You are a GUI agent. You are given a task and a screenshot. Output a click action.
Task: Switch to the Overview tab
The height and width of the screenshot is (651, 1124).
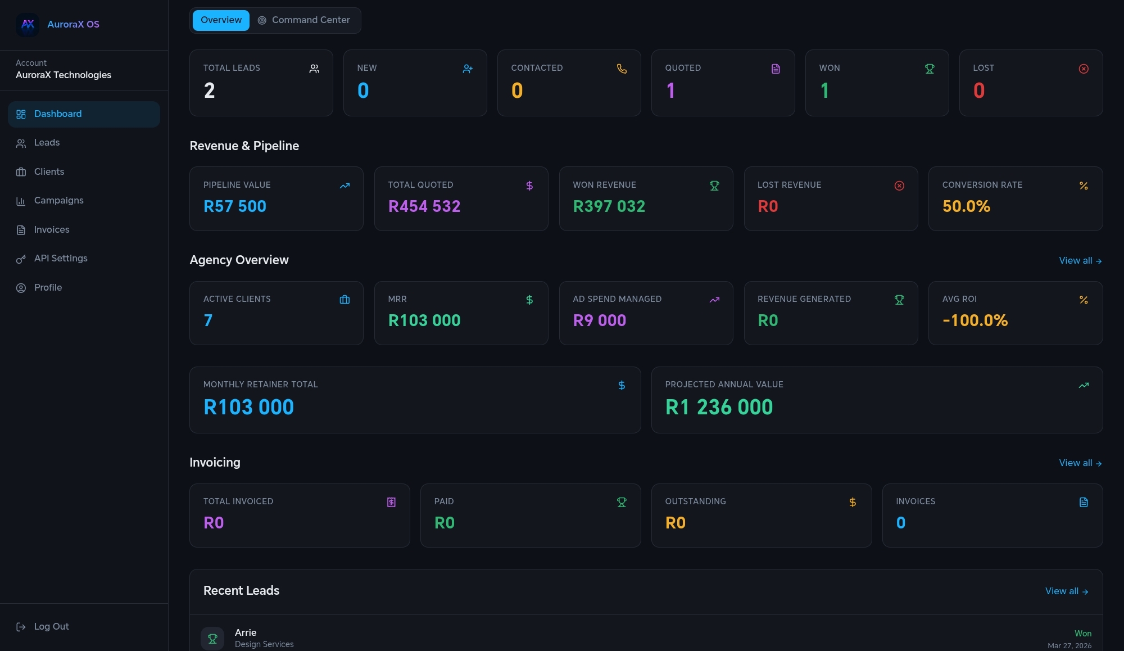coord(221,20)
